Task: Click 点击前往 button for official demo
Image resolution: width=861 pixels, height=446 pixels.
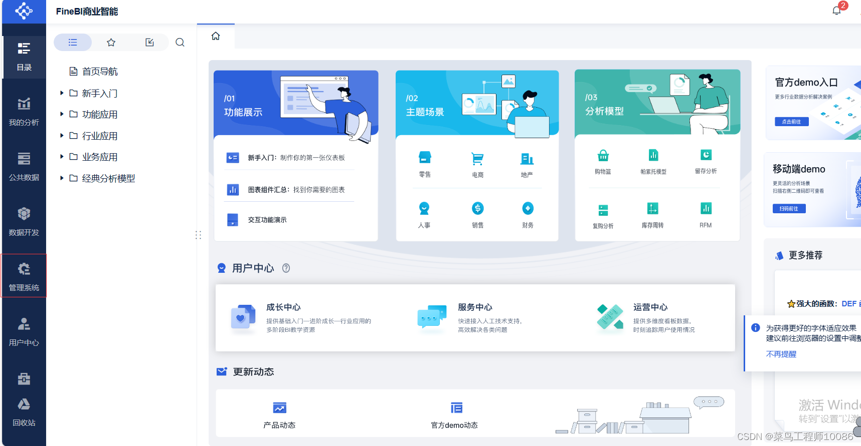Action: coord(792,122)
